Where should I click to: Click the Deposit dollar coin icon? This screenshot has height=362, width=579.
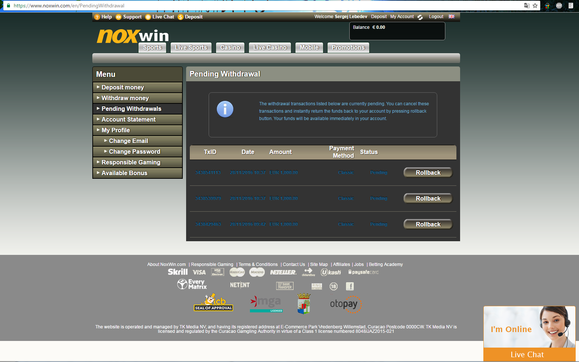point(181,17)
